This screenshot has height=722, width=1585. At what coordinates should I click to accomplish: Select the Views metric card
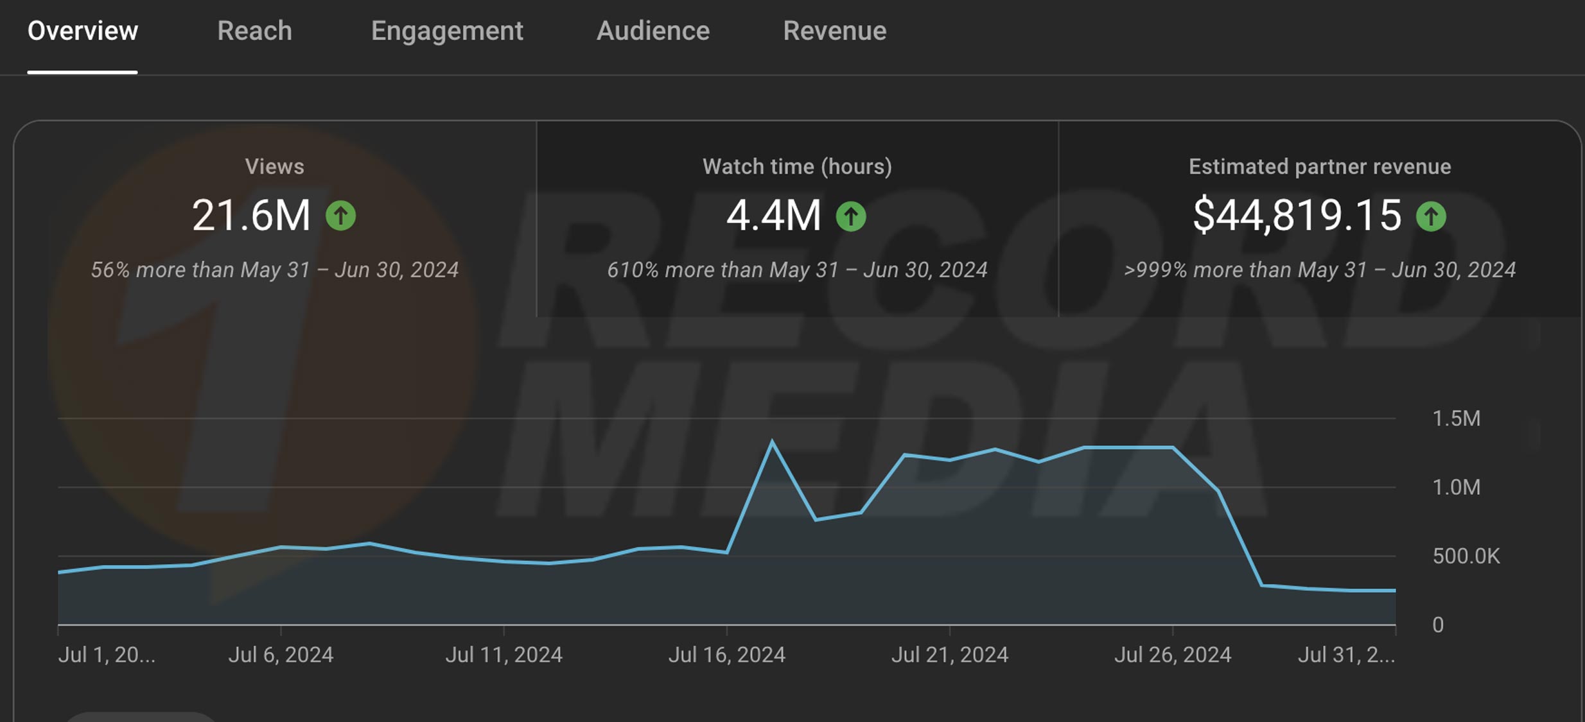275,218
